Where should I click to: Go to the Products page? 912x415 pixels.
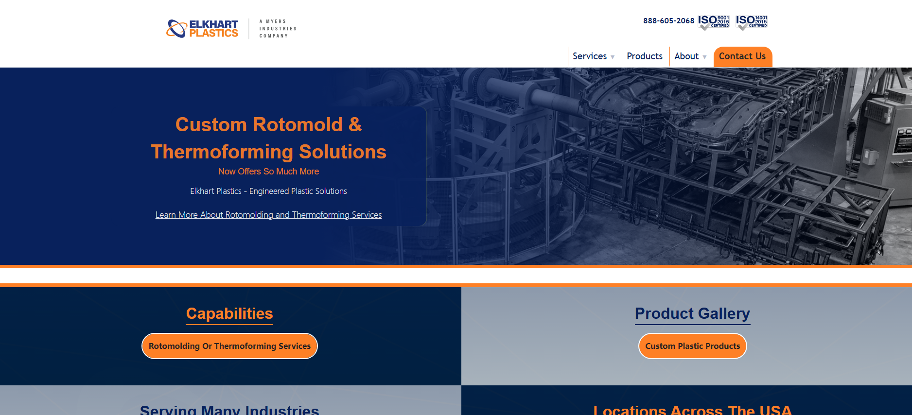[x=644, y=56]
